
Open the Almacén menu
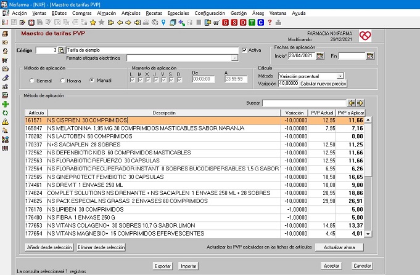pos(106,13)
